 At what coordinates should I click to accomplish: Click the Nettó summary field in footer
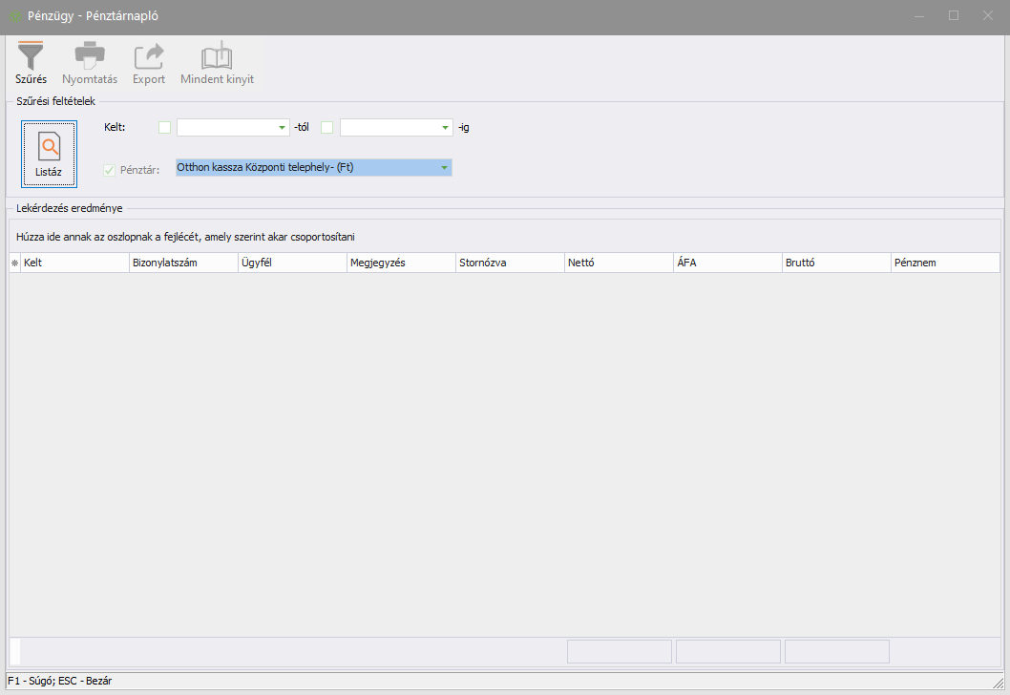pos(620,651)
